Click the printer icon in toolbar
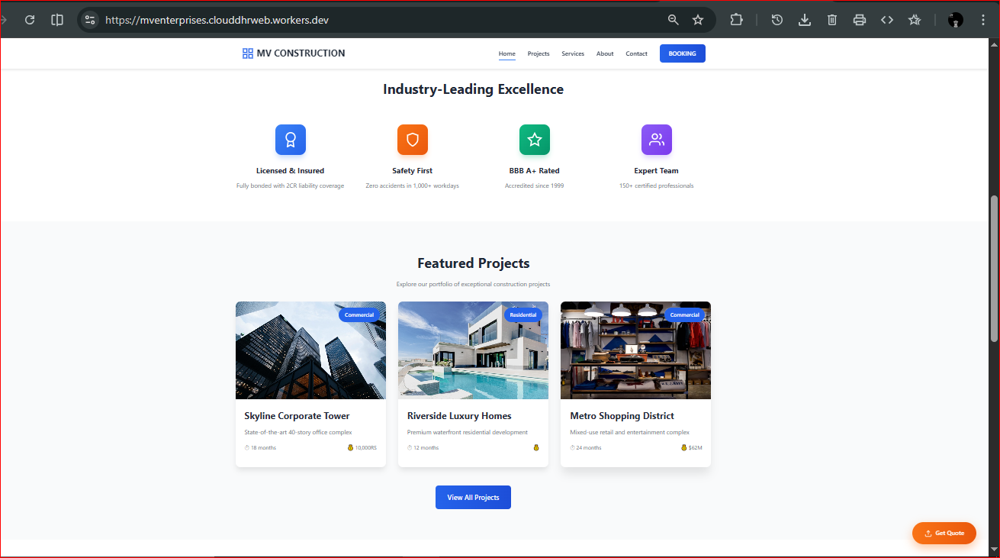This screenshot has height=558, width=1000. coord(860,20)
